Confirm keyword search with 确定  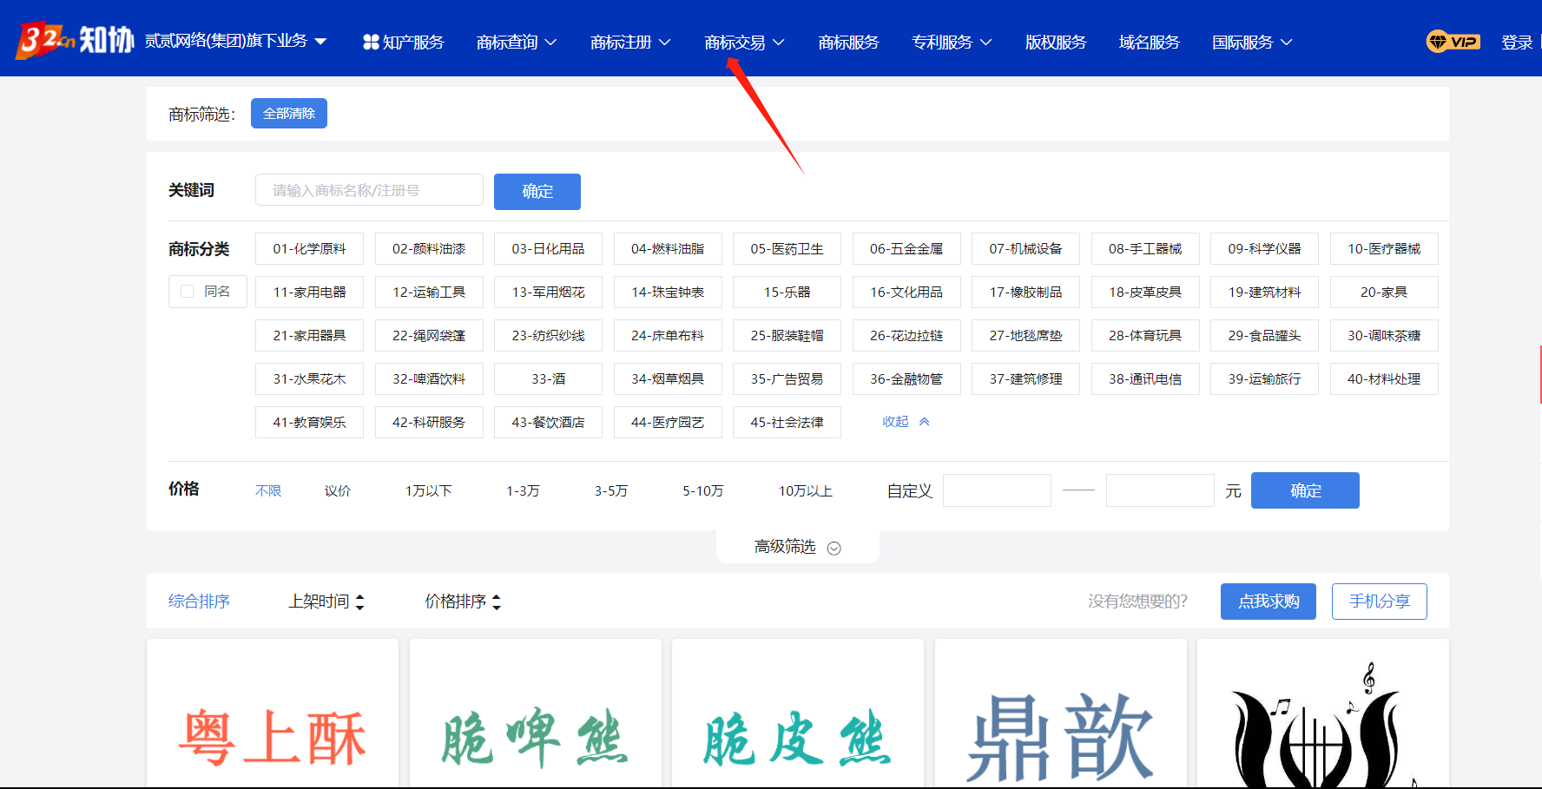point(537,191)
